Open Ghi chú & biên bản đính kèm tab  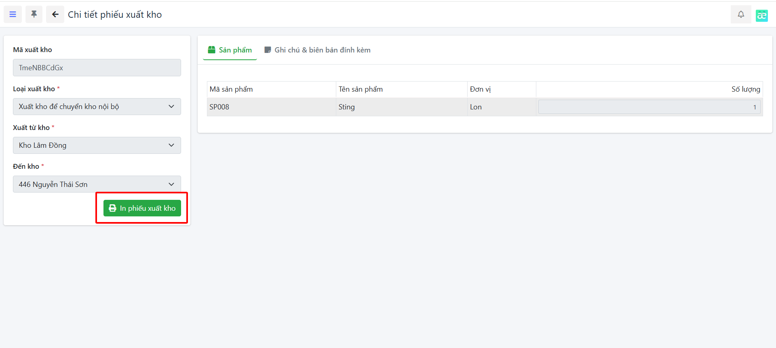317,50
